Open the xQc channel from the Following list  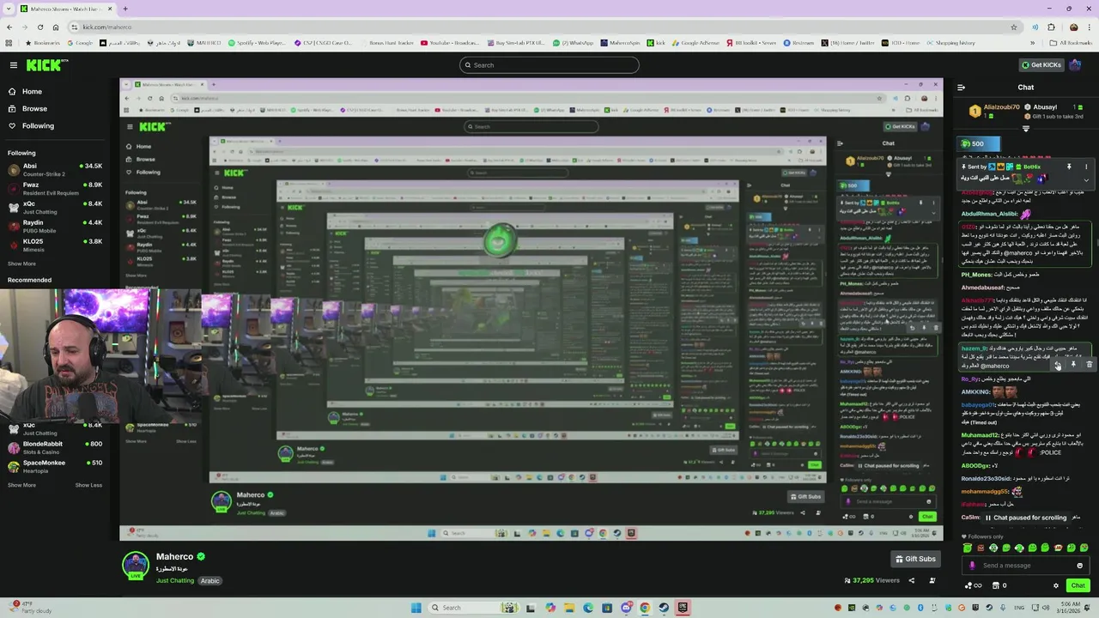[x=55, y=207]
